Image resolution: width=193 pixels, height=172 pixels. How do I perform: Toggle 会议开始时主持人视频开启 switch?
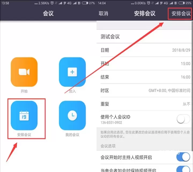click(x=183, y=157)
